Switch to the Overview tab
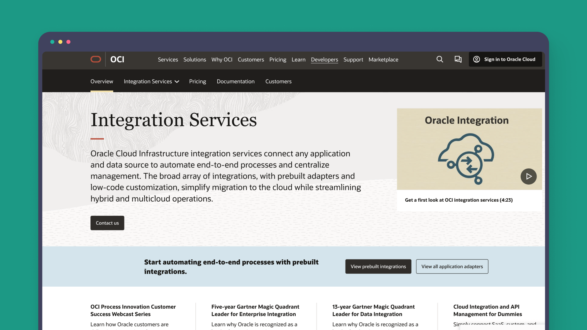 [102, 81]
